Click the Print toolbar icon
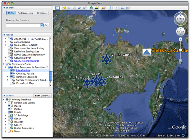The image size is (190, 140). (x=122, y=8)
